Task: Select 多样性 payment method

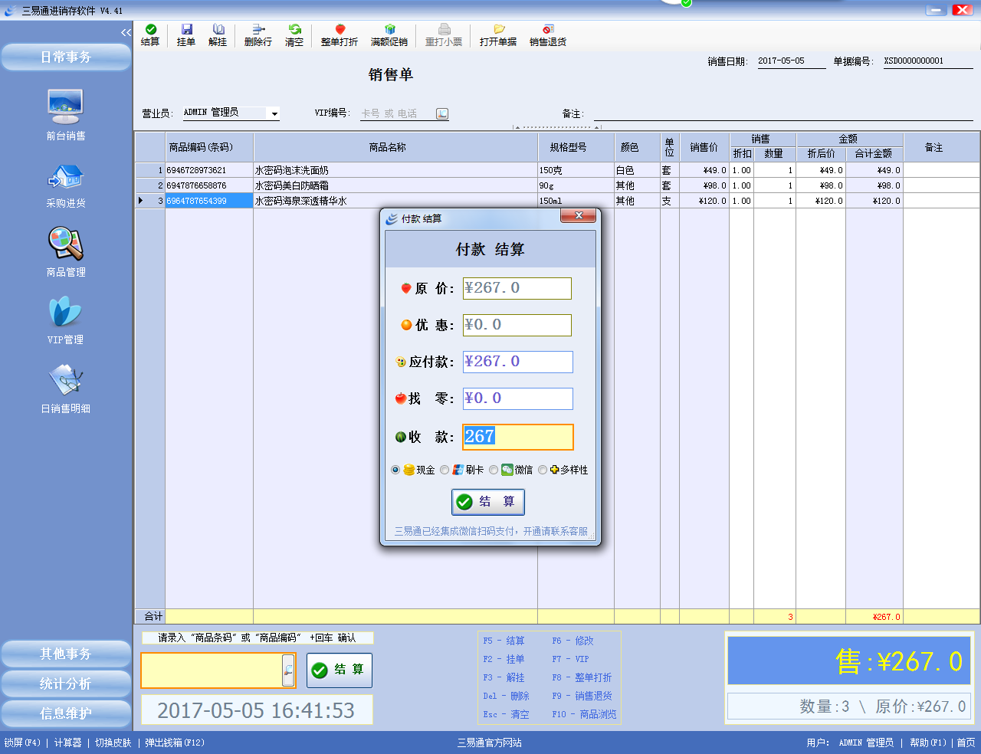Action: (x=543, y=470)
